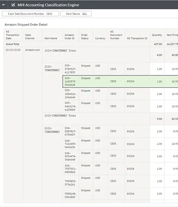Click Shipped status for order 536-9076474-5686648

[85, 153]
